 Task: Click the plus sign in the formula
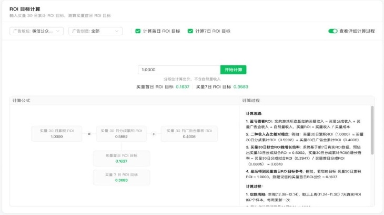pyautogui.click(x=154, y=134)
